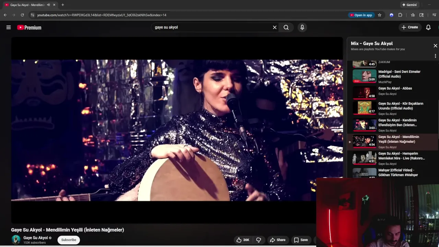Screen dimensions: 439x247
Task: Click the magnifier search button
Action: coord(286,27)
